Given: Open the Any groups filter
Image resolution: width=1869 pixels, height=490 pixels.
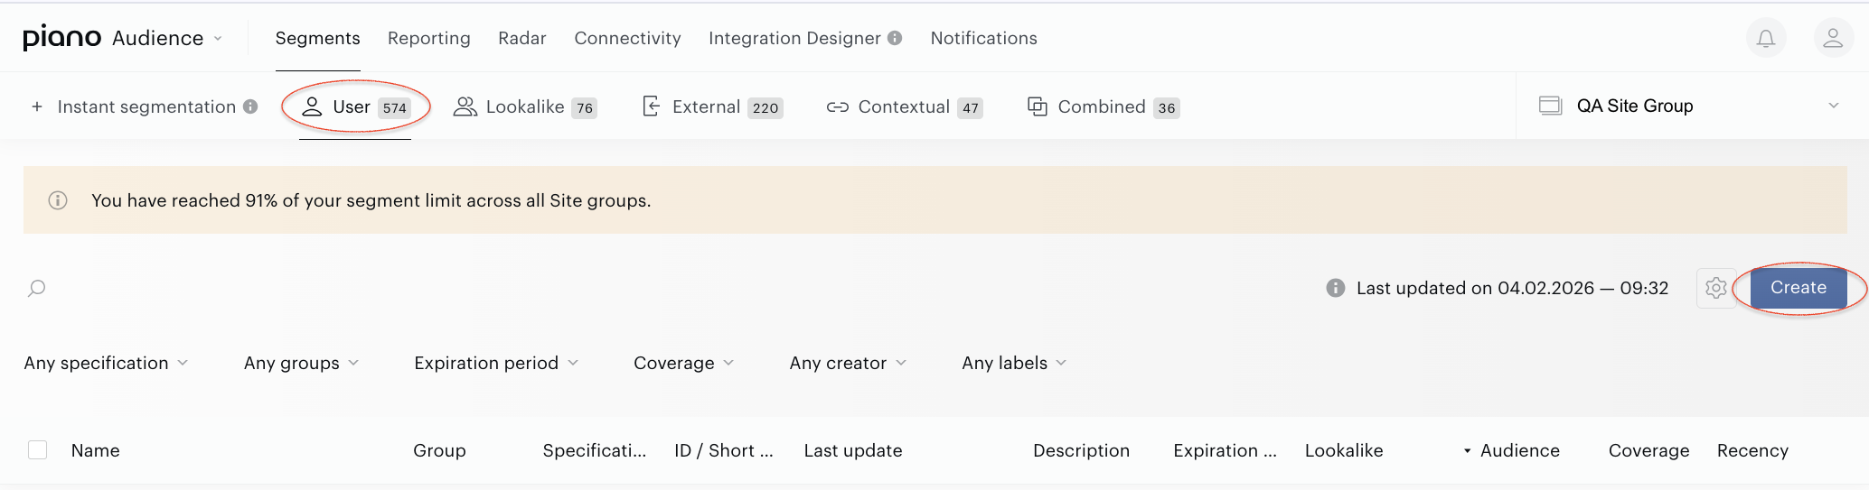Looking at the screenshot, I should point(301,363).
